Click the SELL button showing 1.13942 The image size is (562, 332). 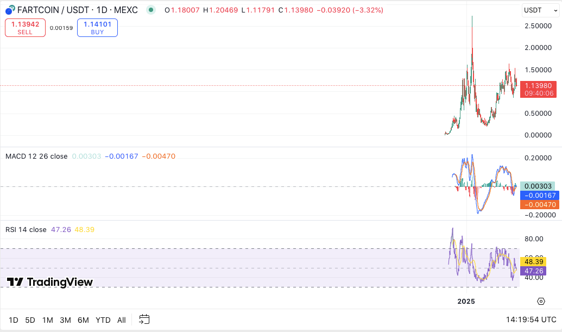click(x=25, y=27)
